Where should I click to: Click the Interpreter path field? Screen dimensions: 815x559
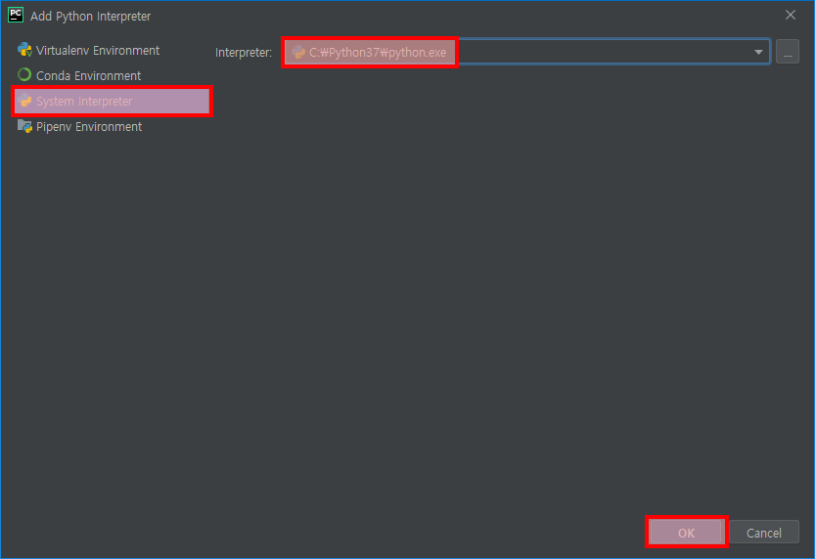click(x=527, y=52)
